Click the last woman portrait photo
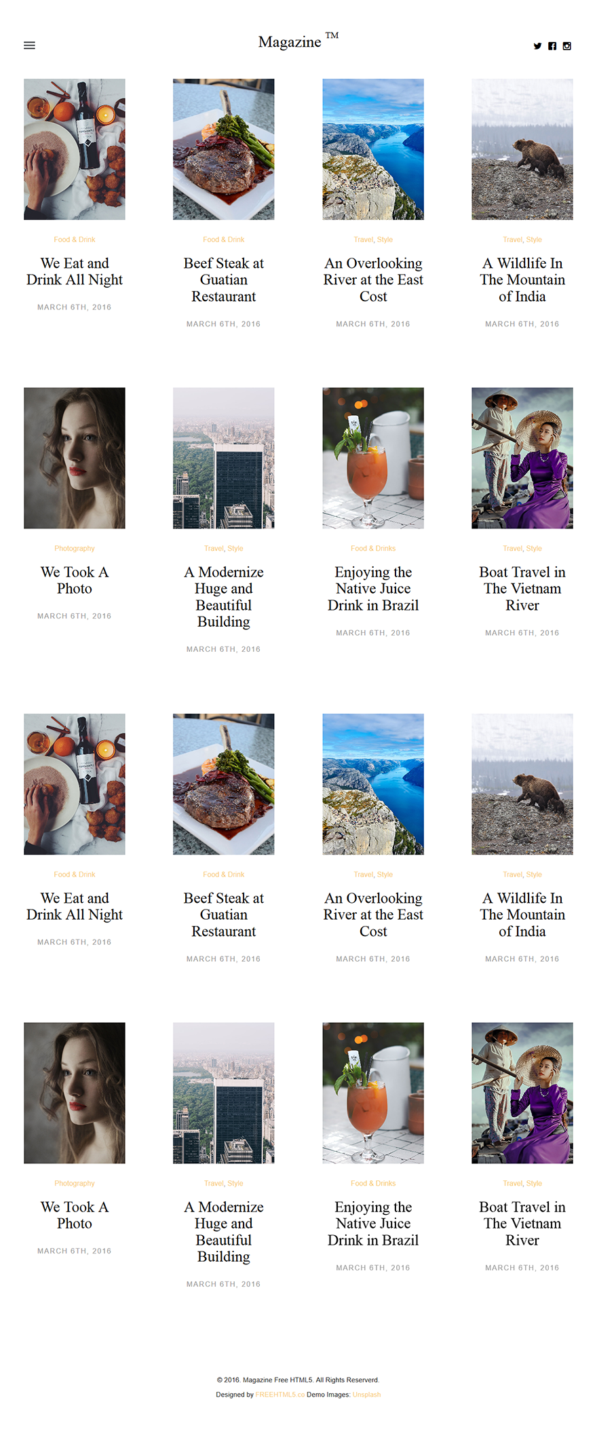The image size is (597, 1438). (x=75, y=1093)
